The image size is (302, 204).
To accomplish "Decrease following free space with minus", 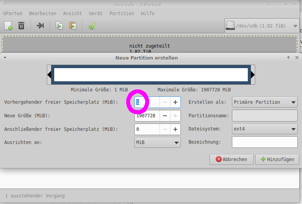I will click(165, 129).
